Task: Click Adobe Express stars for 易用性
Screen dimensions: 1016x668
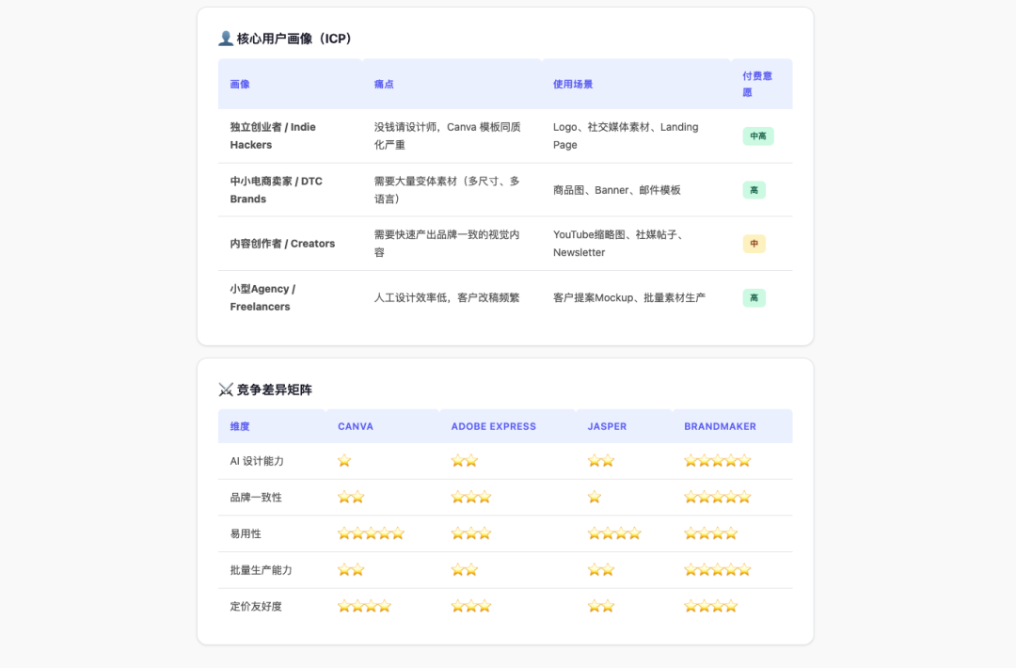Action: click(471, 533)
